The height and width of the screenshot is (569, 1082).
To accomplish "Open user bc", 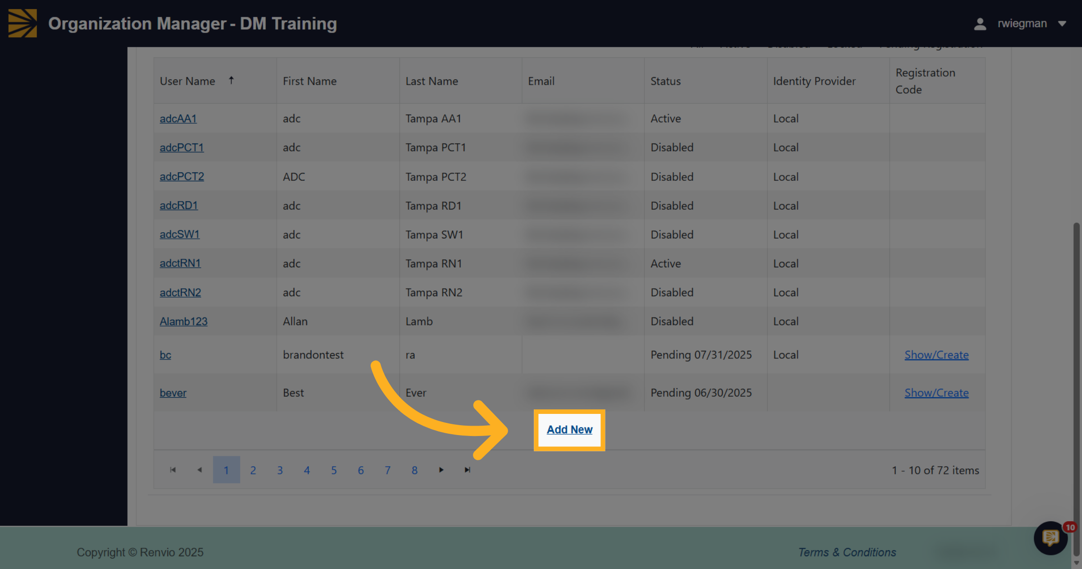I will (165, 355).
